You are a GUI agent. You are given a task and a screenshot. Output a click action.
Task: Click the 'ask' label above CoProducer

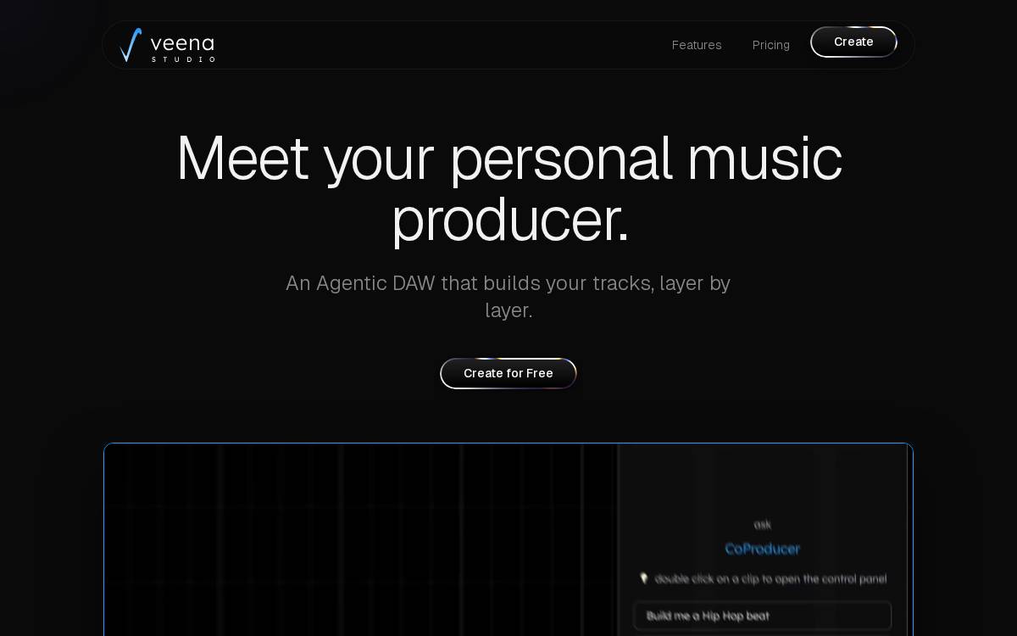pyautogui.click(x=763, y=524)
